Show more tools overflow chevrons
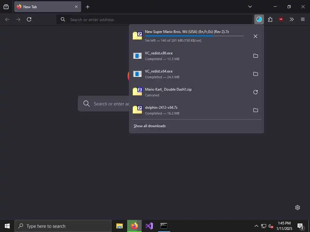The height and width of the screenshot is (232, 310). [292, 19]
